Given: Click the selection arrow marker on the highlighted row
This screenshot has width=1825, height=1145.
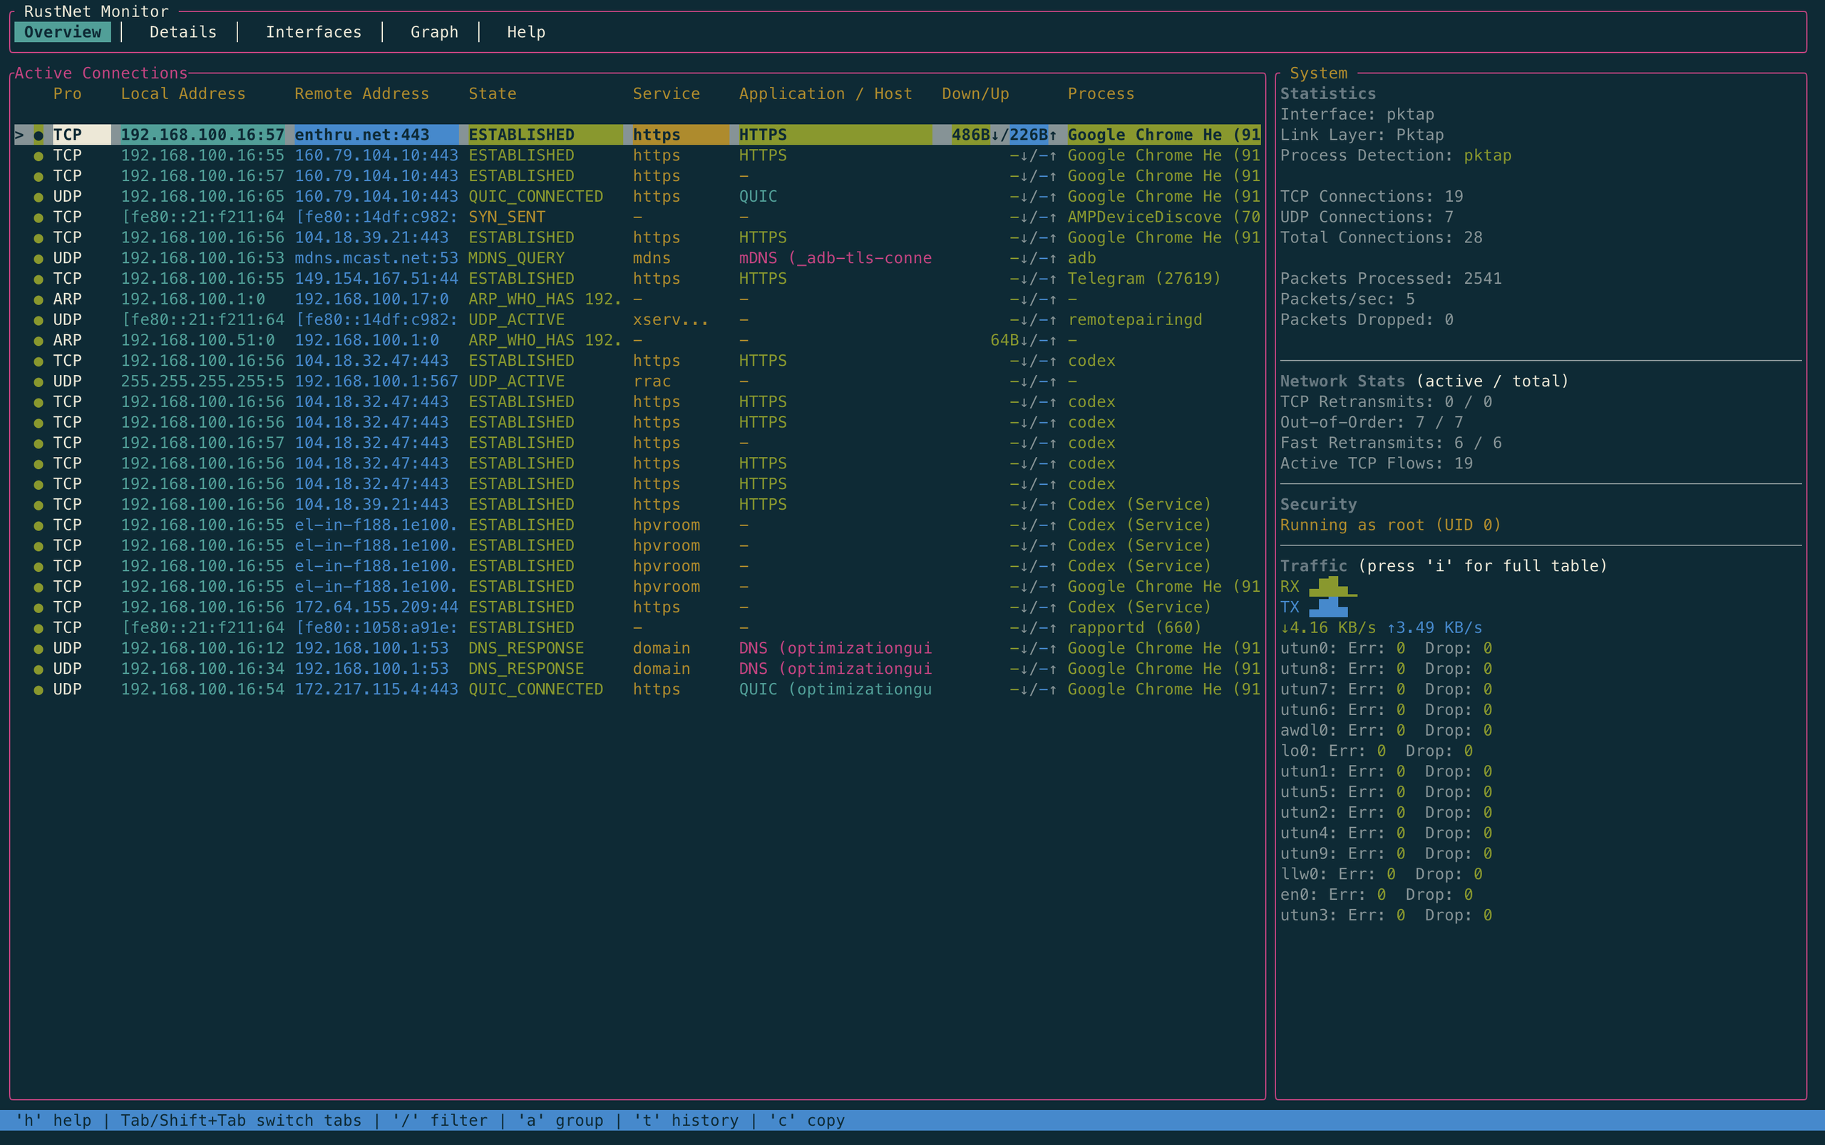Looking at the screenshot, I should tap(19, 135).
